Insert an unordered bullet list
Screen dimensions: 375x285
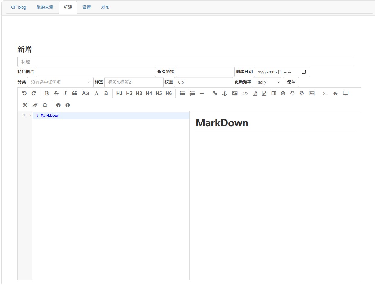(x=183, y=93)
